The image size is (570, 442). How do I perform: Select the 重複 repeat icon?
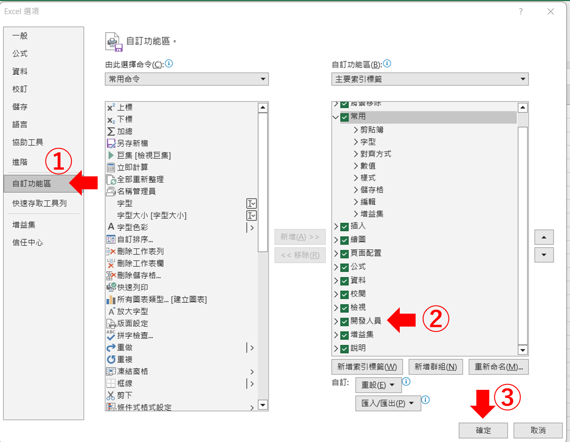coord(111,359)
